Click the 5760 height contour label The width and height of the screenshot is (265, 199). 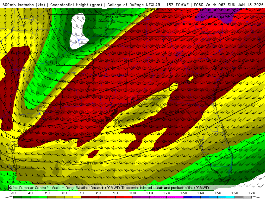[x=91, y=164]
